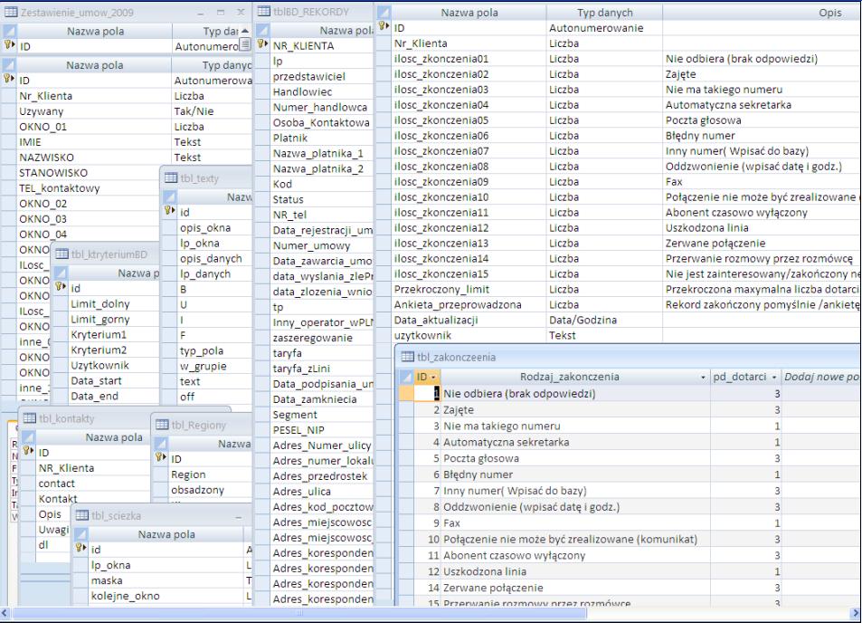The height and width of the screenshot is (623, 862).
Task: Click the 'Fax' record in tbl_zakonczeenia datasheet
Action: 452,523
